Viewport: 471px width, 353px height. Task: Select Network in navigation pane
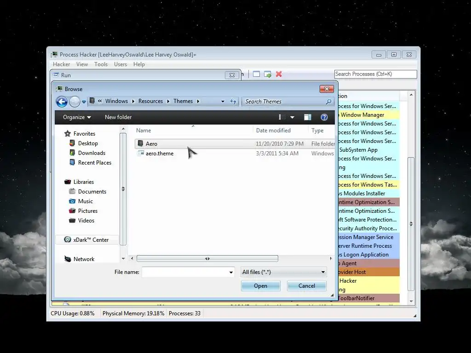[x=84, y=259]
